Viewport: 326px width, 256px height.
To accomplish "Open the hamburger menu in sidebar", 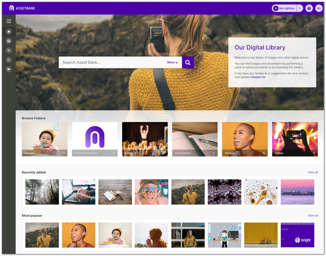I will click(9, 21).
